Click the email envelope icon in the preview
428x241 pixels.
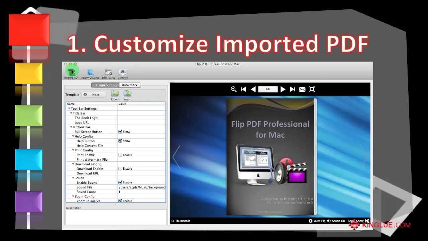(x=302, y=89)
